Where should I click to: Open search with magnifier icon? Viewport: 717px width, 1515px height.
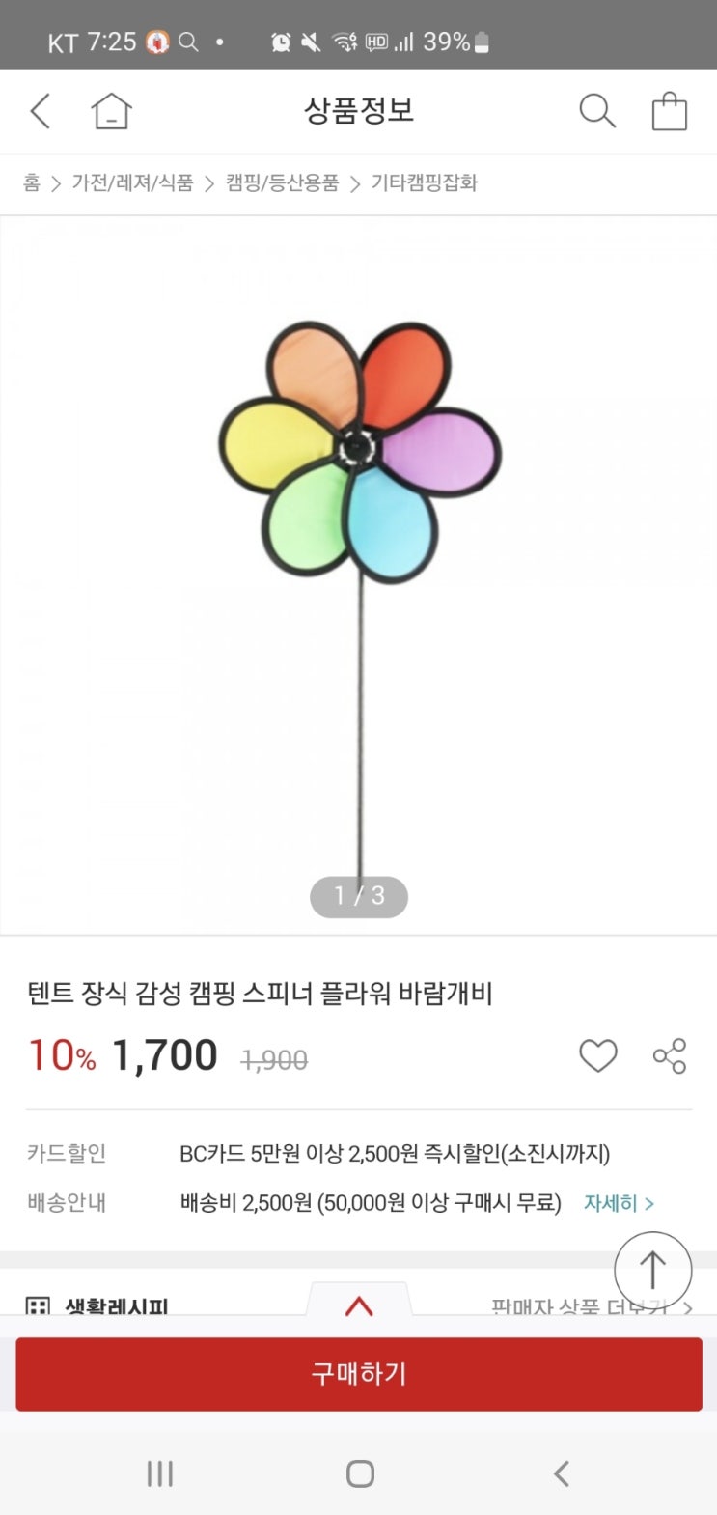tap(596, 111)
